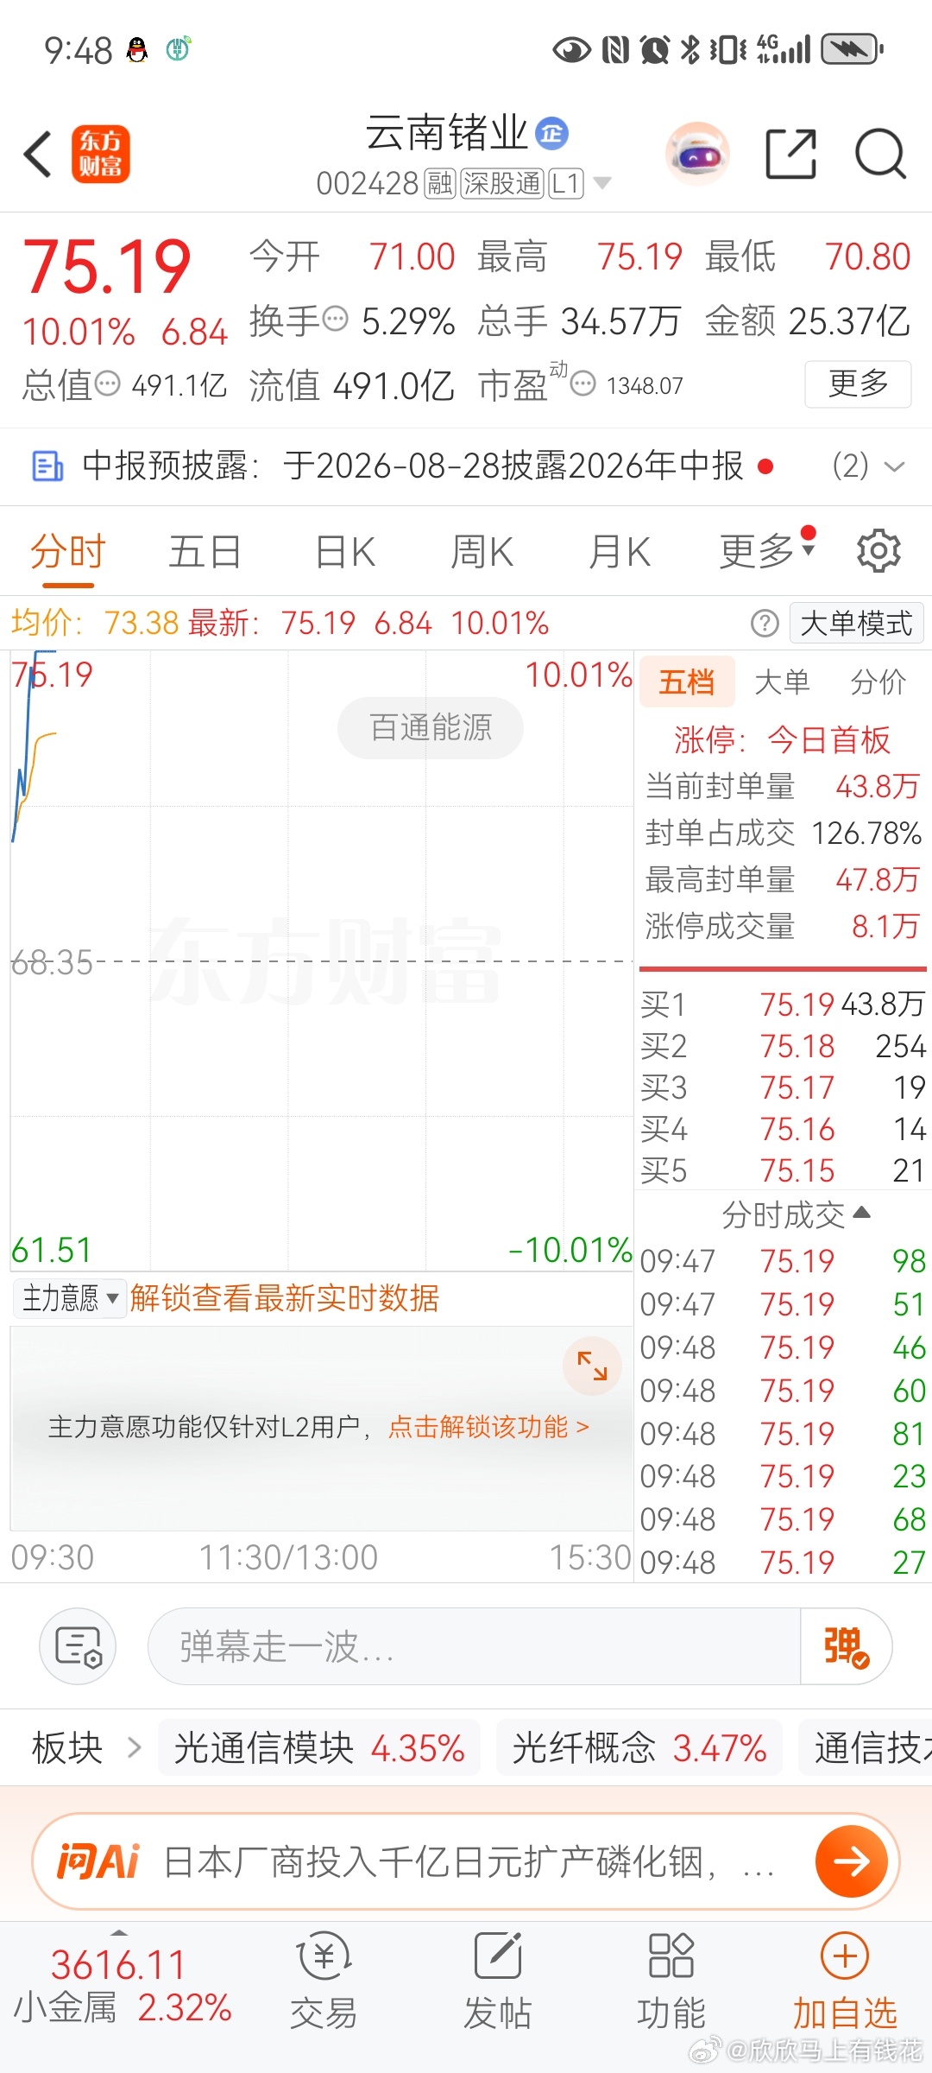Screen dimensions: 932x2073
Task: Open 交易 trade icon
Action: coord(324,1980)
